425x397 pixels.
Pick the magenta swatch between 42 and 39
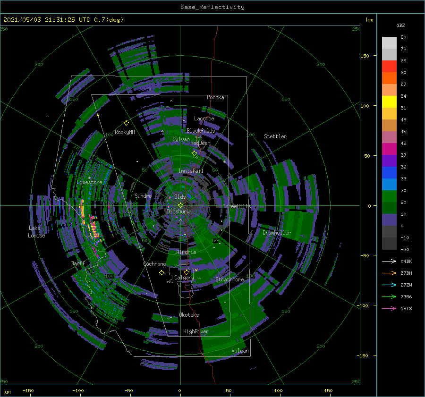(x=389, y=149)
